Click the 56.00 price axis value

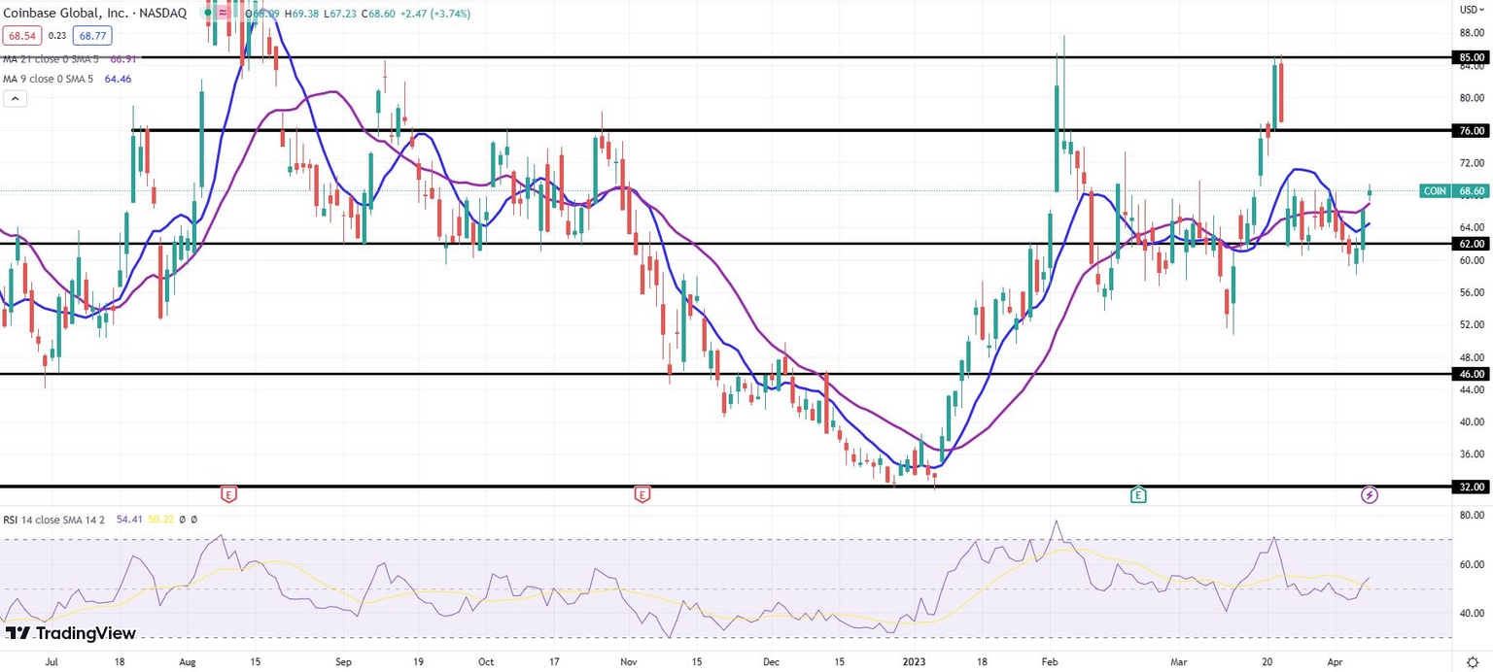[1472, 292]
